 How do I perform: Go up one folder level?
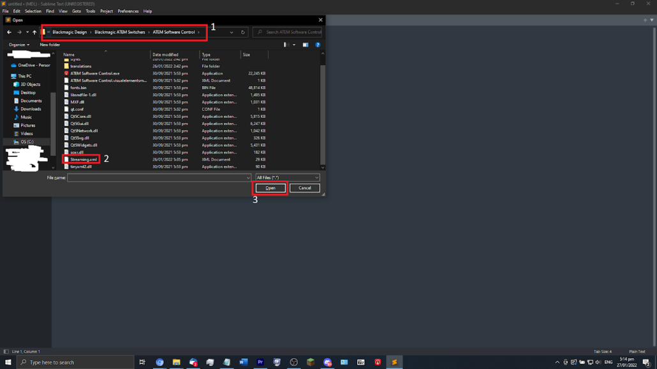(34, 32)
